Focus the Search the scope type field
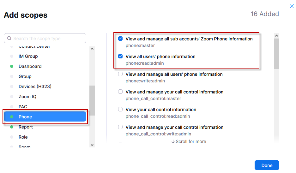 point(45,38)
